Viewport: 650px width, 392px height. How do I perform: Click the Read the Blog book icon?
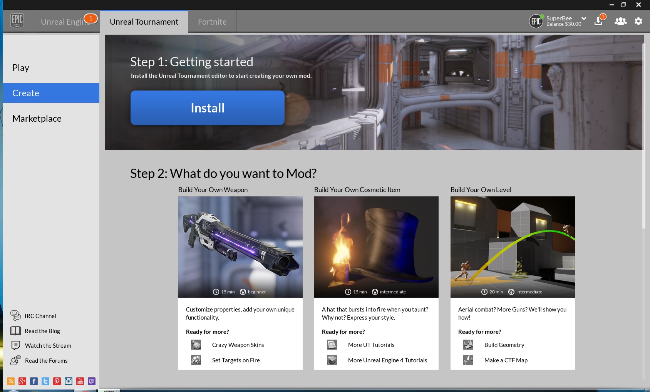(15, 330)
